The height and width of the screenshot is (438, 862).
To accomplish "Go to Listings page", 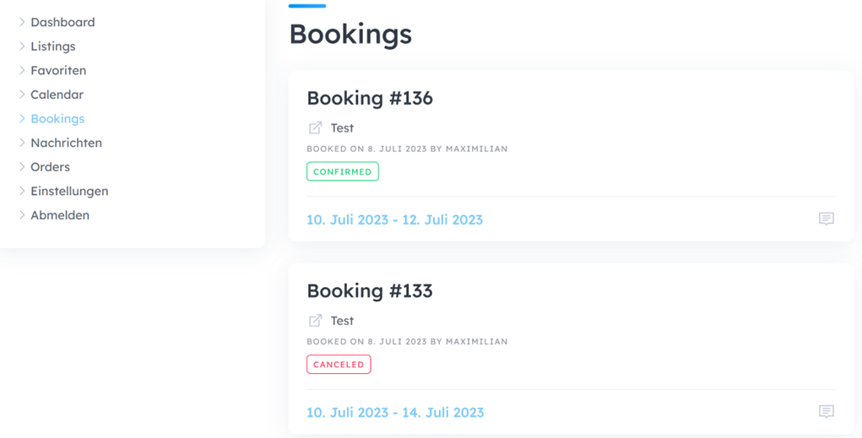I will point(53,46).
